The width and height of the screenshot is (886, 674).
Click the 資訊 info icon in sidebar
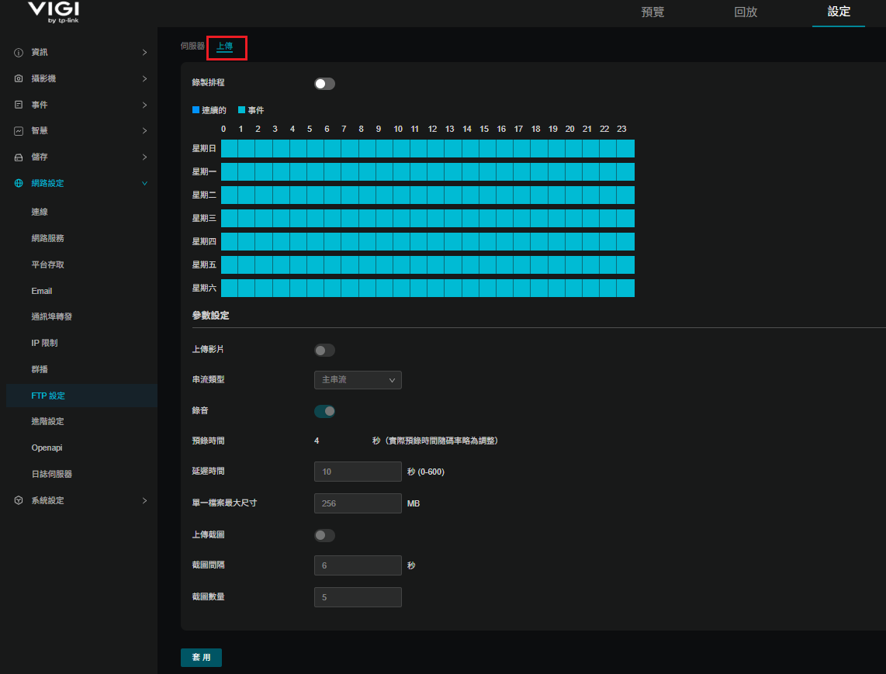(x=19, y=53)
